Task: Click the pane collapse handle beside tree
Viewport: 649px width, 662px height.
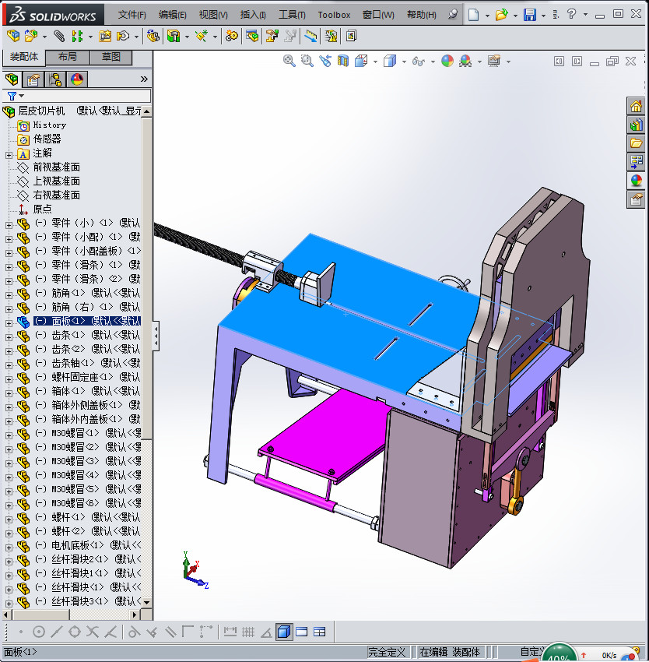Action: [156, 336]
